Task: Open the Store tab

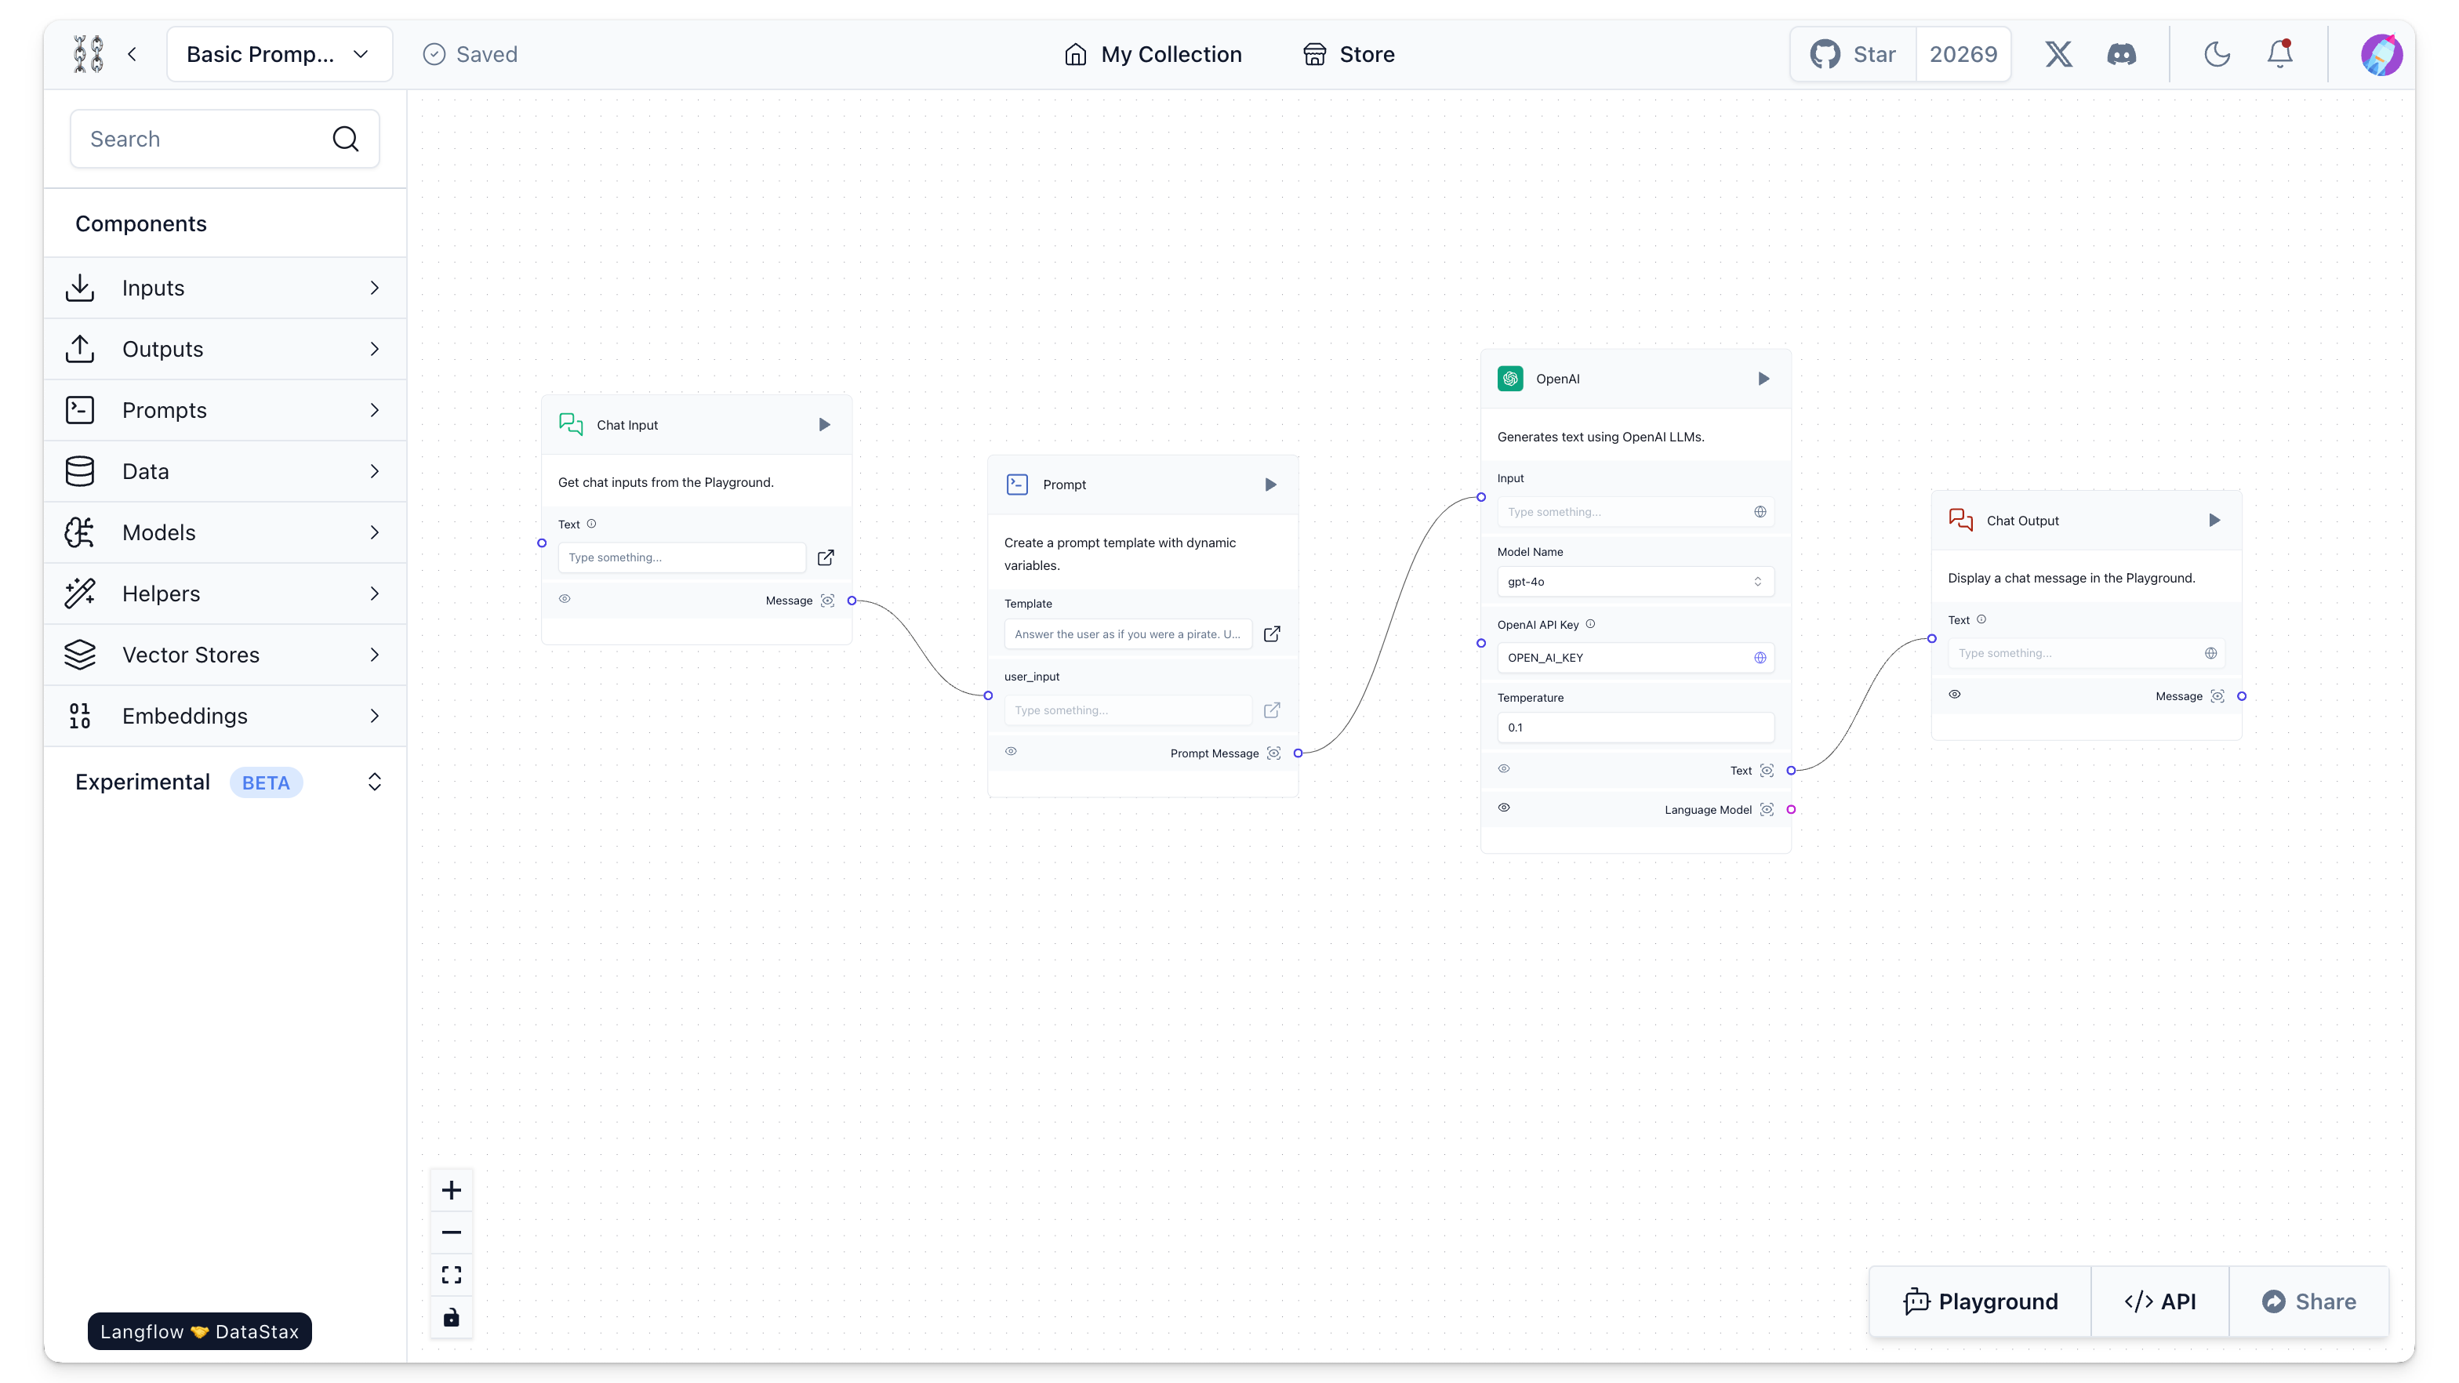Action: click(1348, 54)
